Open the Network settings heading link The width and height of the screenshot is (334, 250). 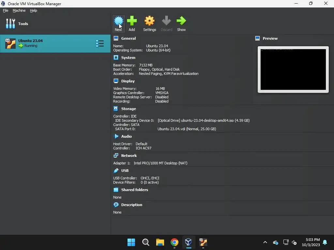(129, 156)
